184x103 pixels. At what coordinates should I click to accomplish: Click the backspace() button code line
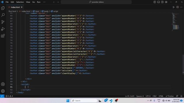[62, 68]
